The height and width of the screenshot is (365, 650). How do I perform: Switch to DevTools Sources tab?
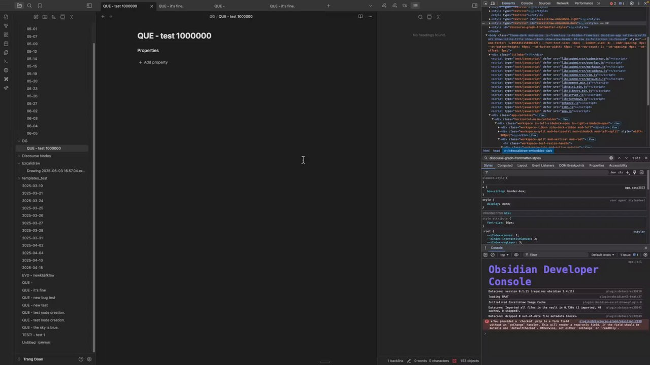pyautogui.click(x=544, y=3)
